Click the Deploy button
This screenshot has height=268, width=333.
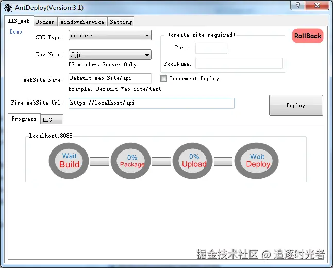[296, 105]
